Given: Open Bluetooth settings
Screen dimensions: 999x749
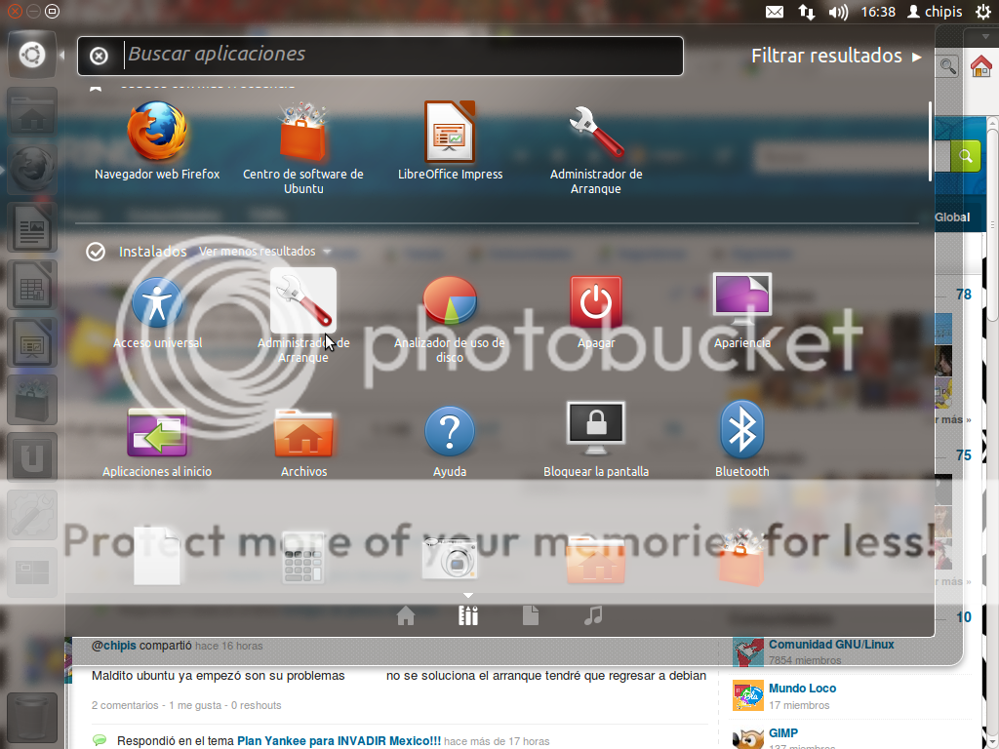Looking at the screenshot, I should [x=742, y=440].
